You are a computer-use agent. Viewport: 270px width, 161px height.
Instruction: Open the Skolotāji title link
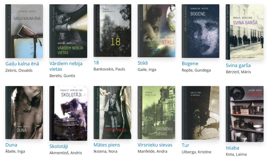pyautogui.click(x=59, y=147)
